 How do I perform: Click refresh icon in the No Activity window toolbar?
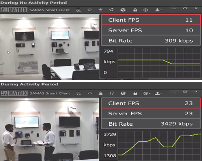pyautogui.click(x=90, y=10)
